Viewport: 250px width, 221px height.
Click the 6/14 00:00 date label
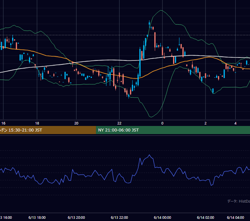click(162, 217)
